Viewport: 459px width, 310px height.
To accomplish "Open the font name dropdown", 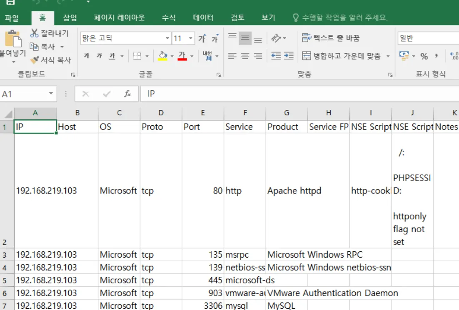I will tap(167, 38).
